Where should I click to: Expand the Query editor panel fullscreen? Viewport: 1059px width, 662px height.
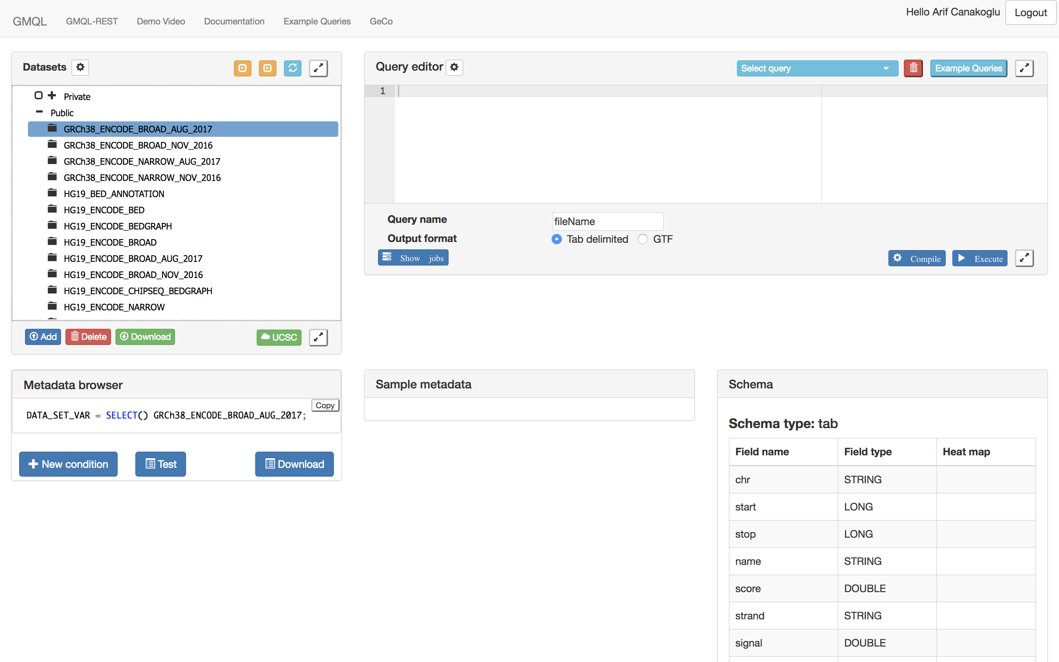tap(1024, 68)
